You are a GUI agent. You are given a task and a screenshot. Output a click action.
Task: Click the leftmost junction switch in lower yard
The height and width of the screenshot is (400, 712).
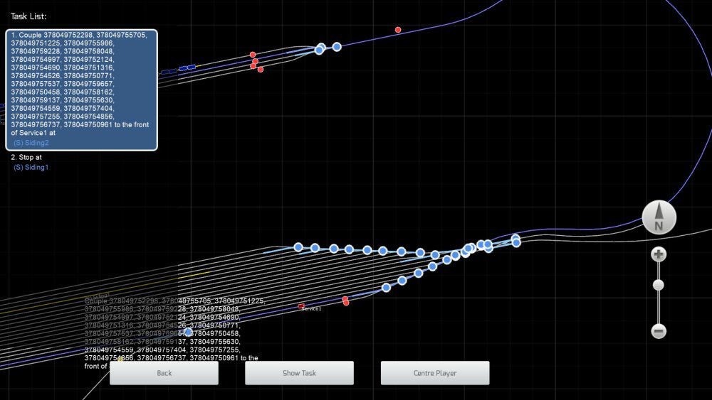tap(298, 247)
